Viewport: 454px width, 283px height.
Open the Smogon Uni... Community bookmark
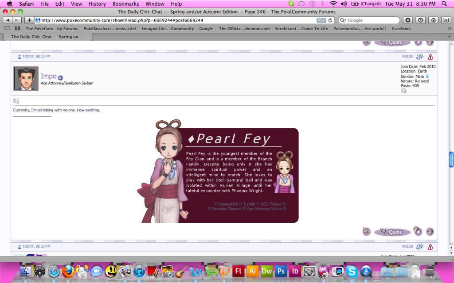pos(168,29)
